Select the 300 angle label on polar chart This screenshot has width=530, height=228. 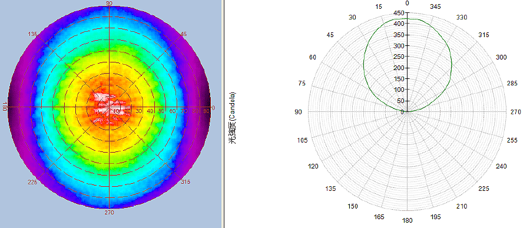tap(502, 57)
